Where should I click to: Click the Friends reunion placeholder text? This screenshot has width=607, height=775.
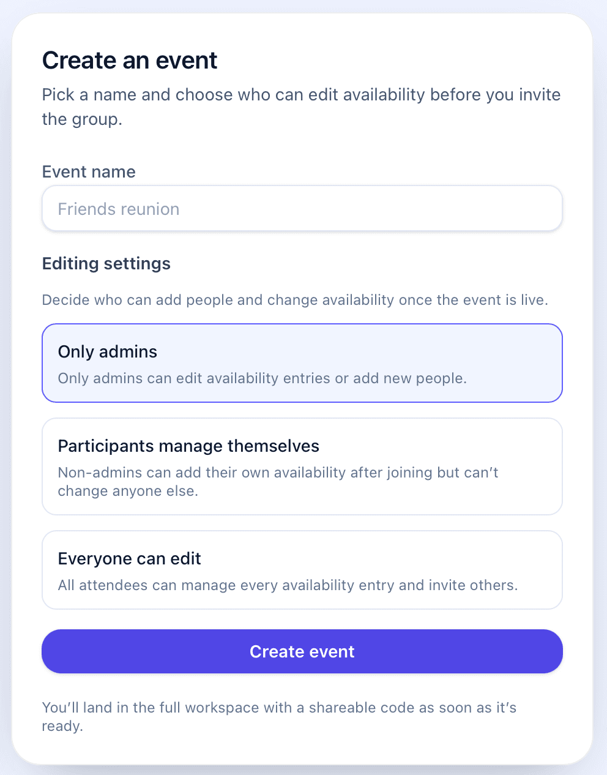118,209
